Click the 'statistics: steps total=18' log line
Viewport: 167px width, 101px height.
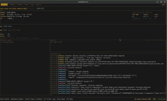click(x=100, y=87)
